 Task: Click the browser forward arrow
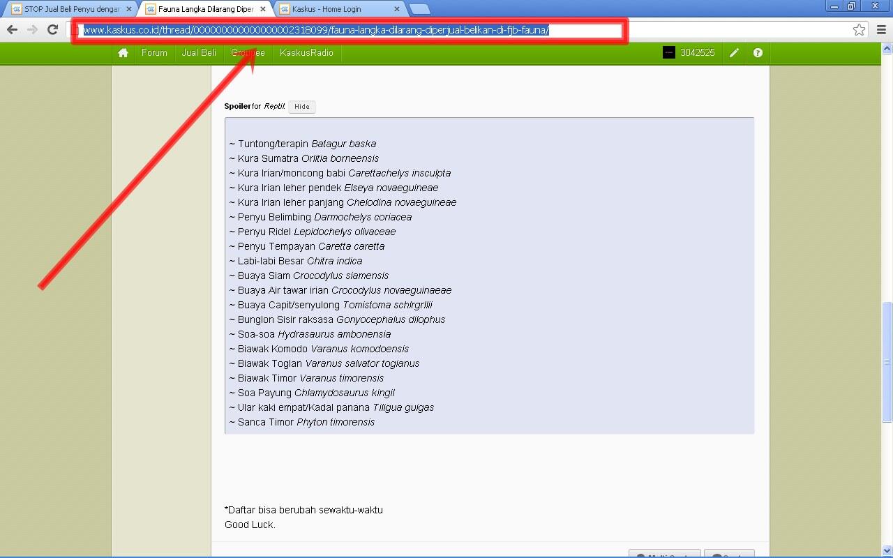32,29
